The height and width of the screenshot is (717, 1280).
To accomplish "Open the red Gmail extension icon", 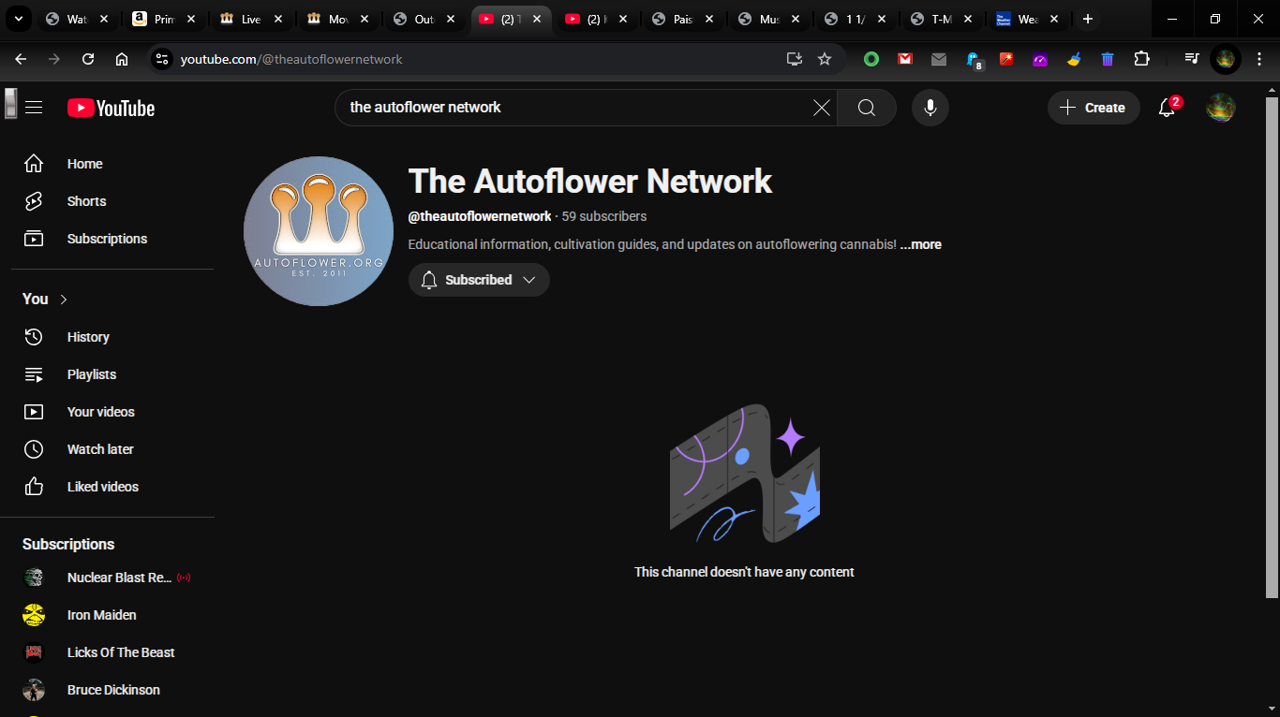I will coord(905,59).
